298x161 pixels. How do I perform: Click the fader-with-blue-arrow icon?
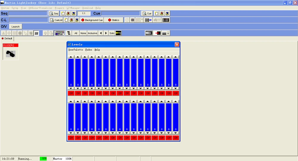coord(148,20)
